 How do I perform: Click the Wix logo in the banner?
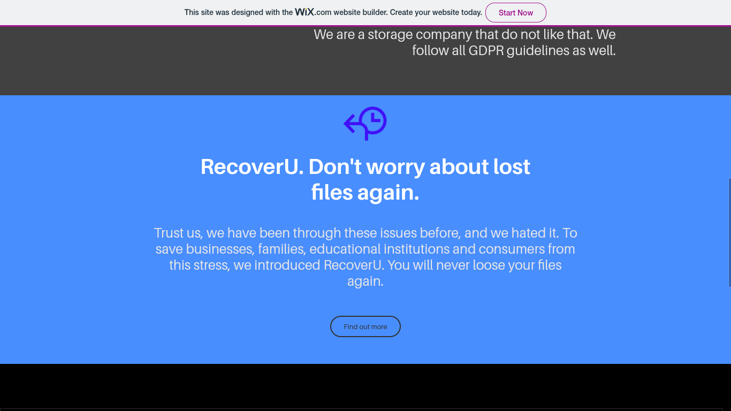tap(304, 12)
